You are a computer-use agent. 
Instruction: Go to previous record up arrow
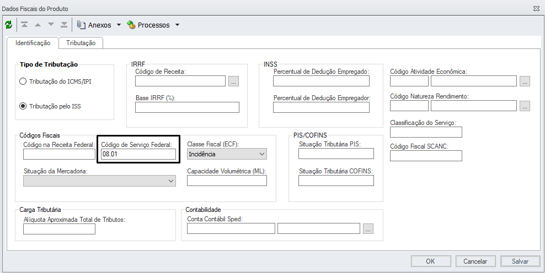[38, 25]
